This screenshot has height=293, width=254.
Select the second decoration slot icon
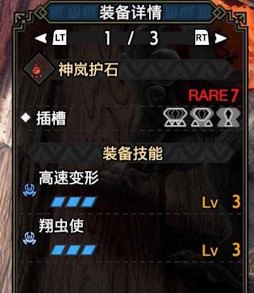pyautogui.click(x=202, y=117)
